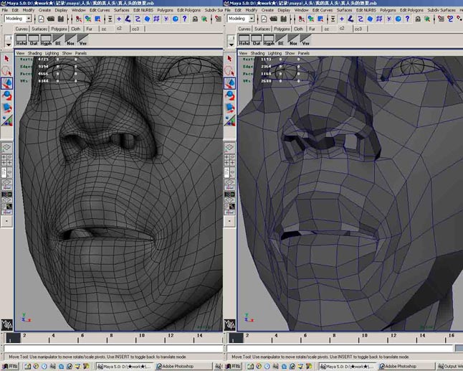The height and width of the screenshot is (371, 463).
Task: Open Lighting panel menu in right viewport
Action: [x=275, y=53]
